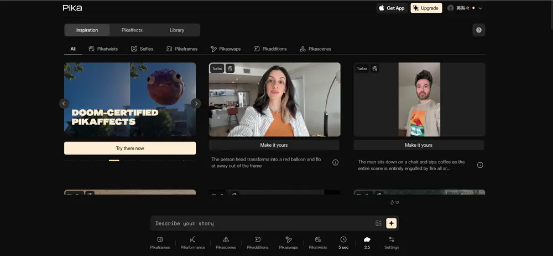Click the lightning credits indicator showing 12
The width and height of the screenshot is (553, 256).
click(394, 202)
